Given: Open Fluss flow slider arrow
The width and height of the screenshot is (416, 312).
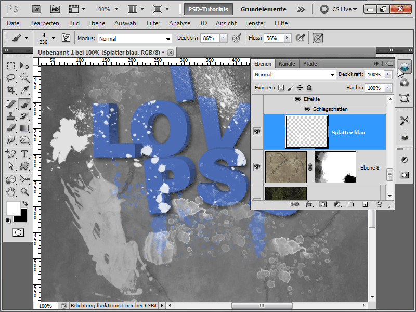Looking at the screenshot, I should (287, 38).
